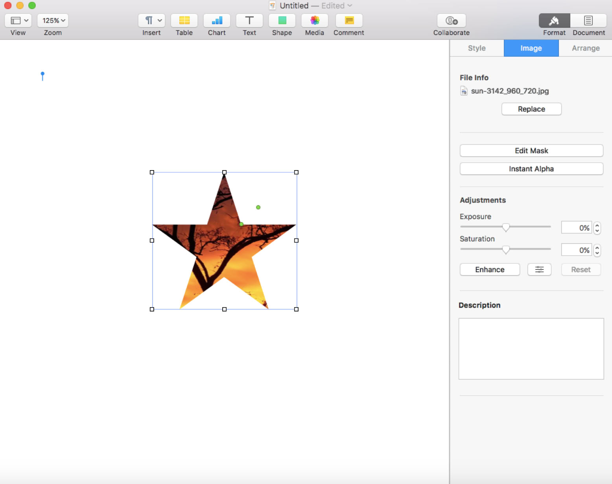
Task: Click the Collaborate icon
Action: [x=451, y=21]
